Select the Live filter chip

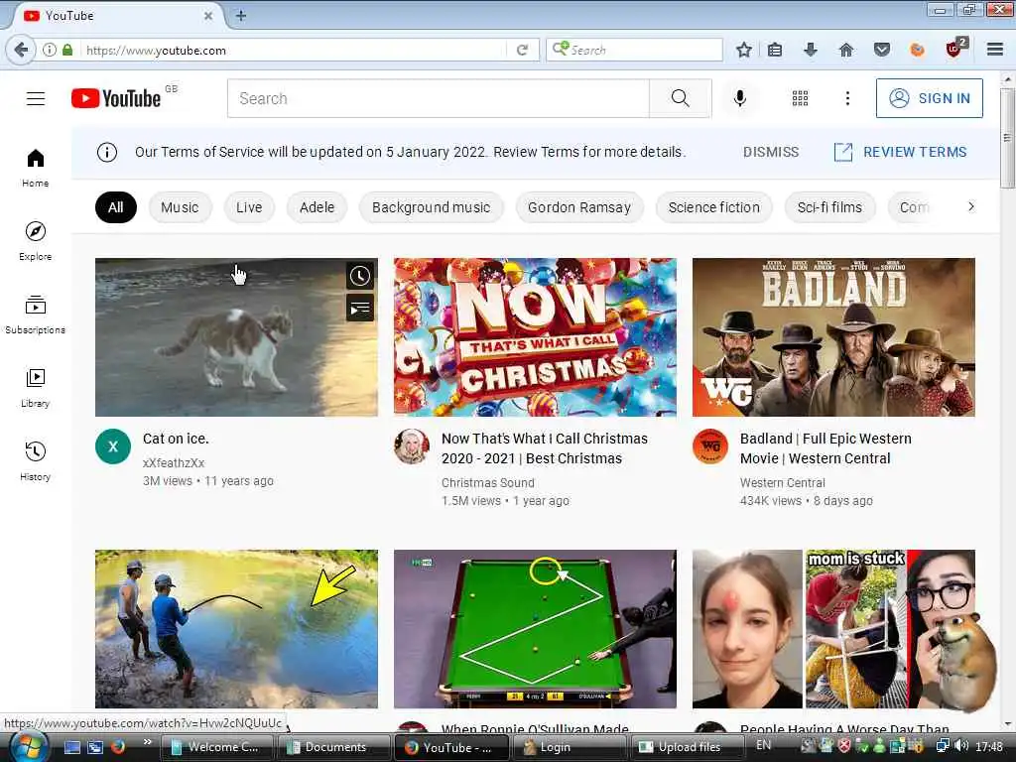(x=249, y=207)
